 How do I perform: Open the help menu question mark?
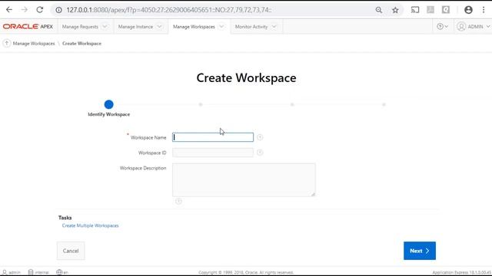coord(443,27)
